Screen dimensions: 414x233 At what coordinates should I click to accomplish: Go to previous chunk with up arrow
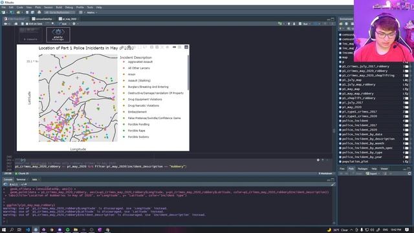[x=289, y=24]
